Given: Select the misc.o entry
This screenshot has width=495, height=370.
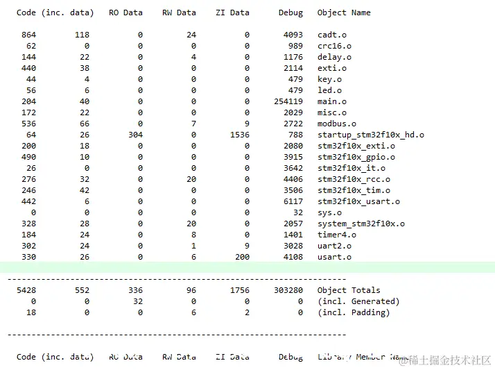Looking at the screenshot, I should [x=332, y=112].
